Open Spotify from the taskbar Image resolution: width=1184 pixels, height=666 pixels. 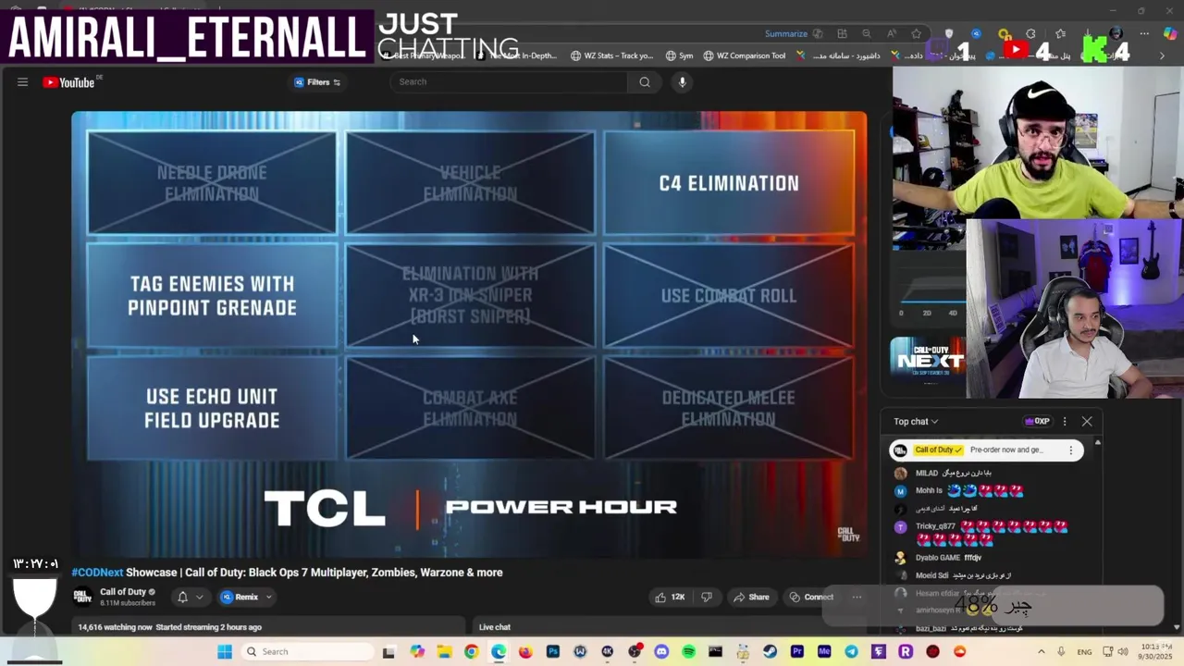(x=688, y=651)
